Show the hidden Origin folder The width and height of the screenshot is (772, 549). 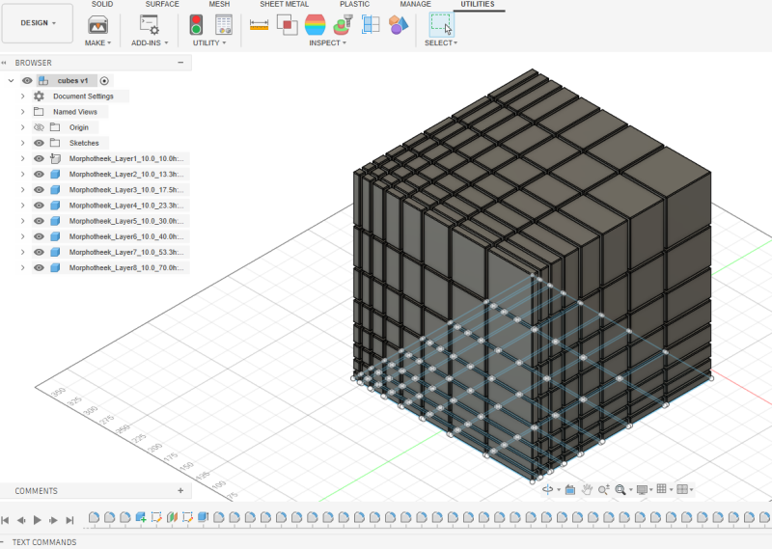[39, 127]
